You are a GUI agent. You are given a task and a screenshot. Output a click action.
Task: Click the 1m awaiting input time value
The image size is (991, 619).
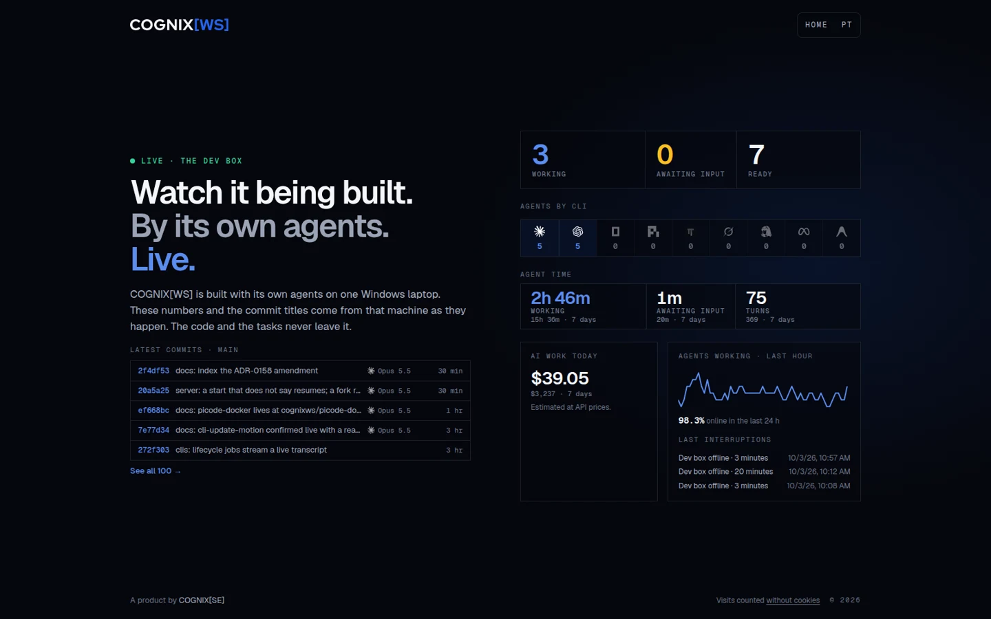point(669,298)
